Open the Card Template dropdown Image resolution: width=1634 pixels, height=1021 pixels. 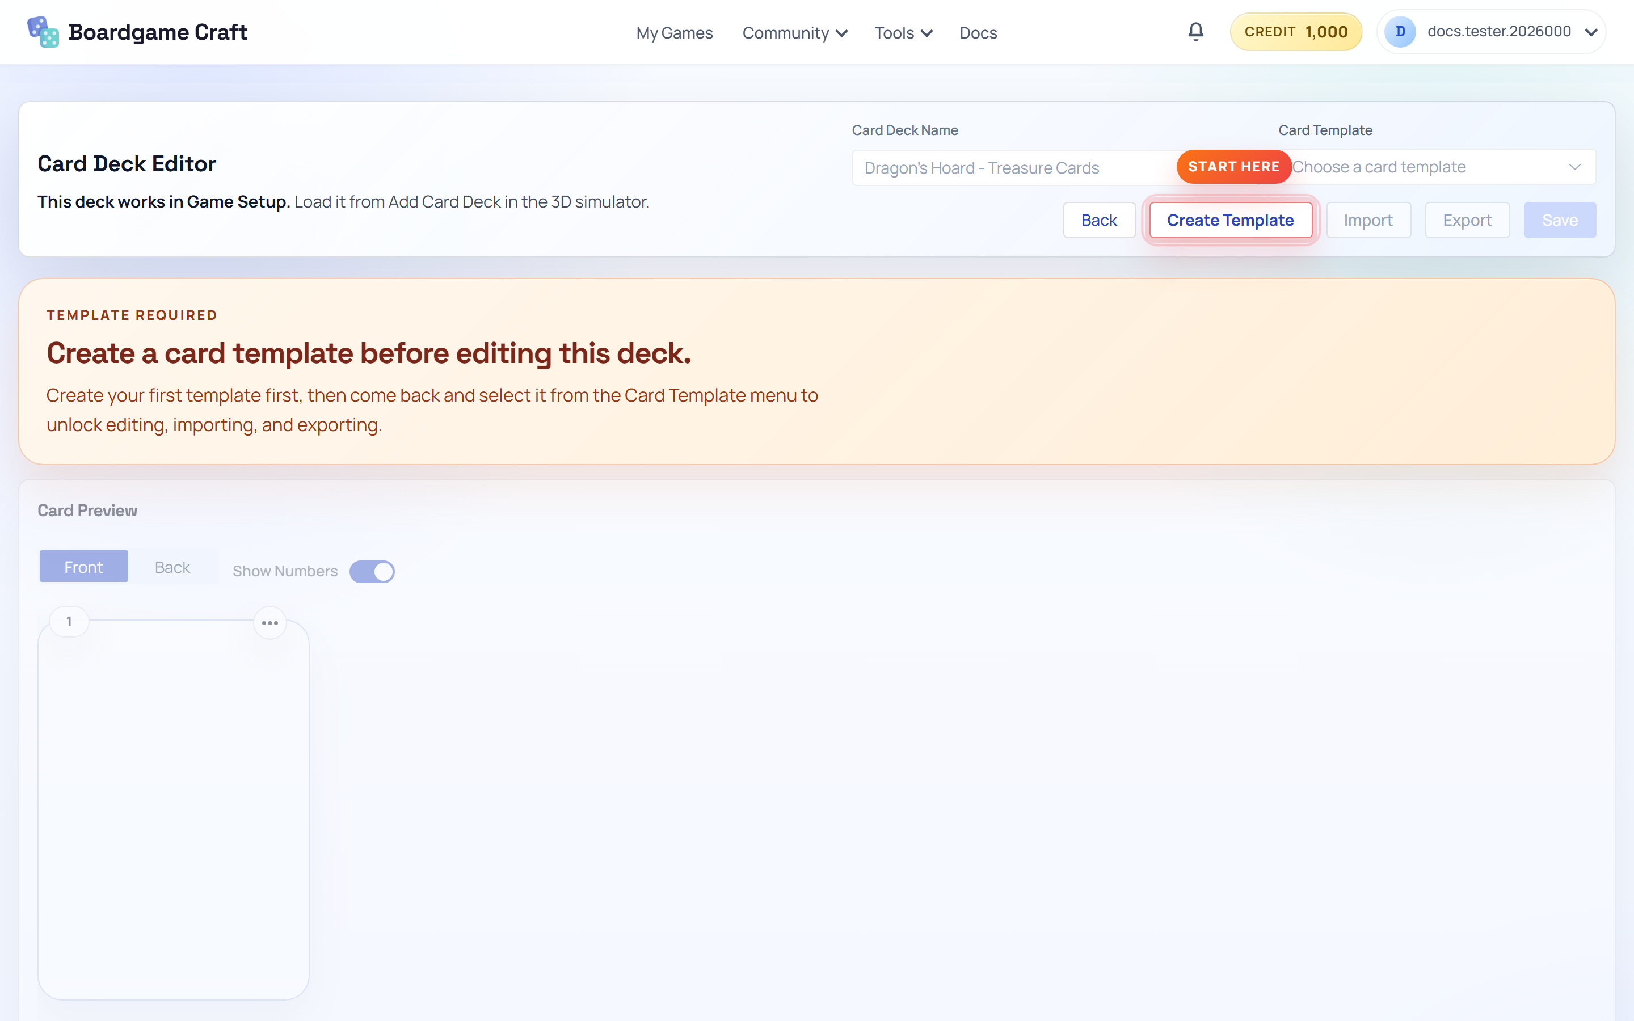pos(1437,167)
